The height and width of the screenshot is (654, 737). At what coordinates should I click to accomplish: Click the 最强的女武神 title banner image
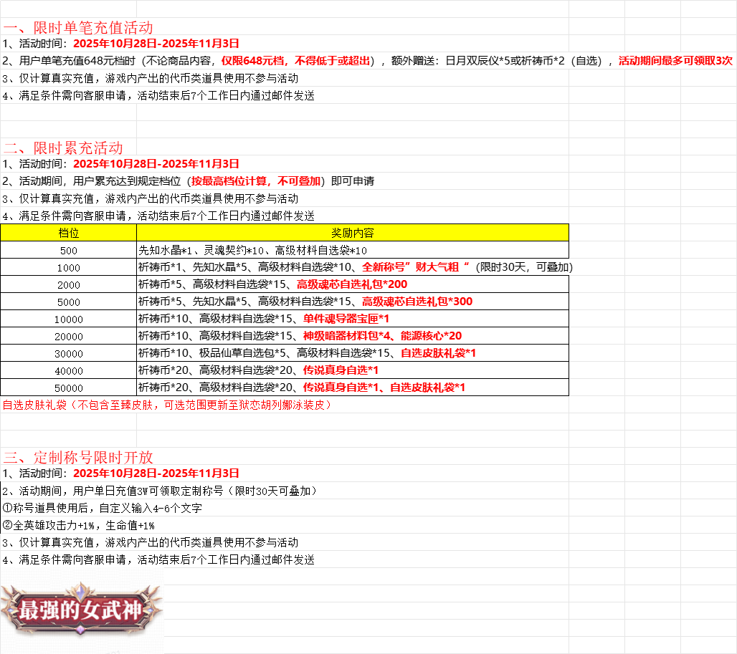tap(81, 610)
